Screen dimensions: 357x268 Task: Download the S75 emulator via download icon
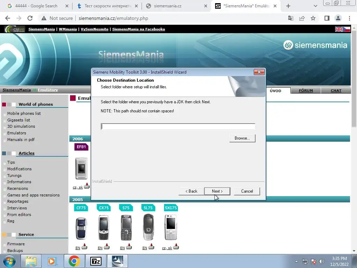129,247
